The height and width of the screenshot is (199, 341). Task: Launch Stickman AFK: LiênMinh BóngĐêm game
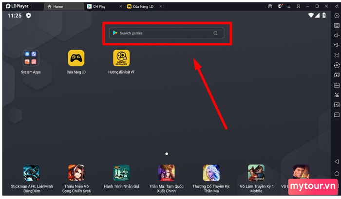point(32,173)
